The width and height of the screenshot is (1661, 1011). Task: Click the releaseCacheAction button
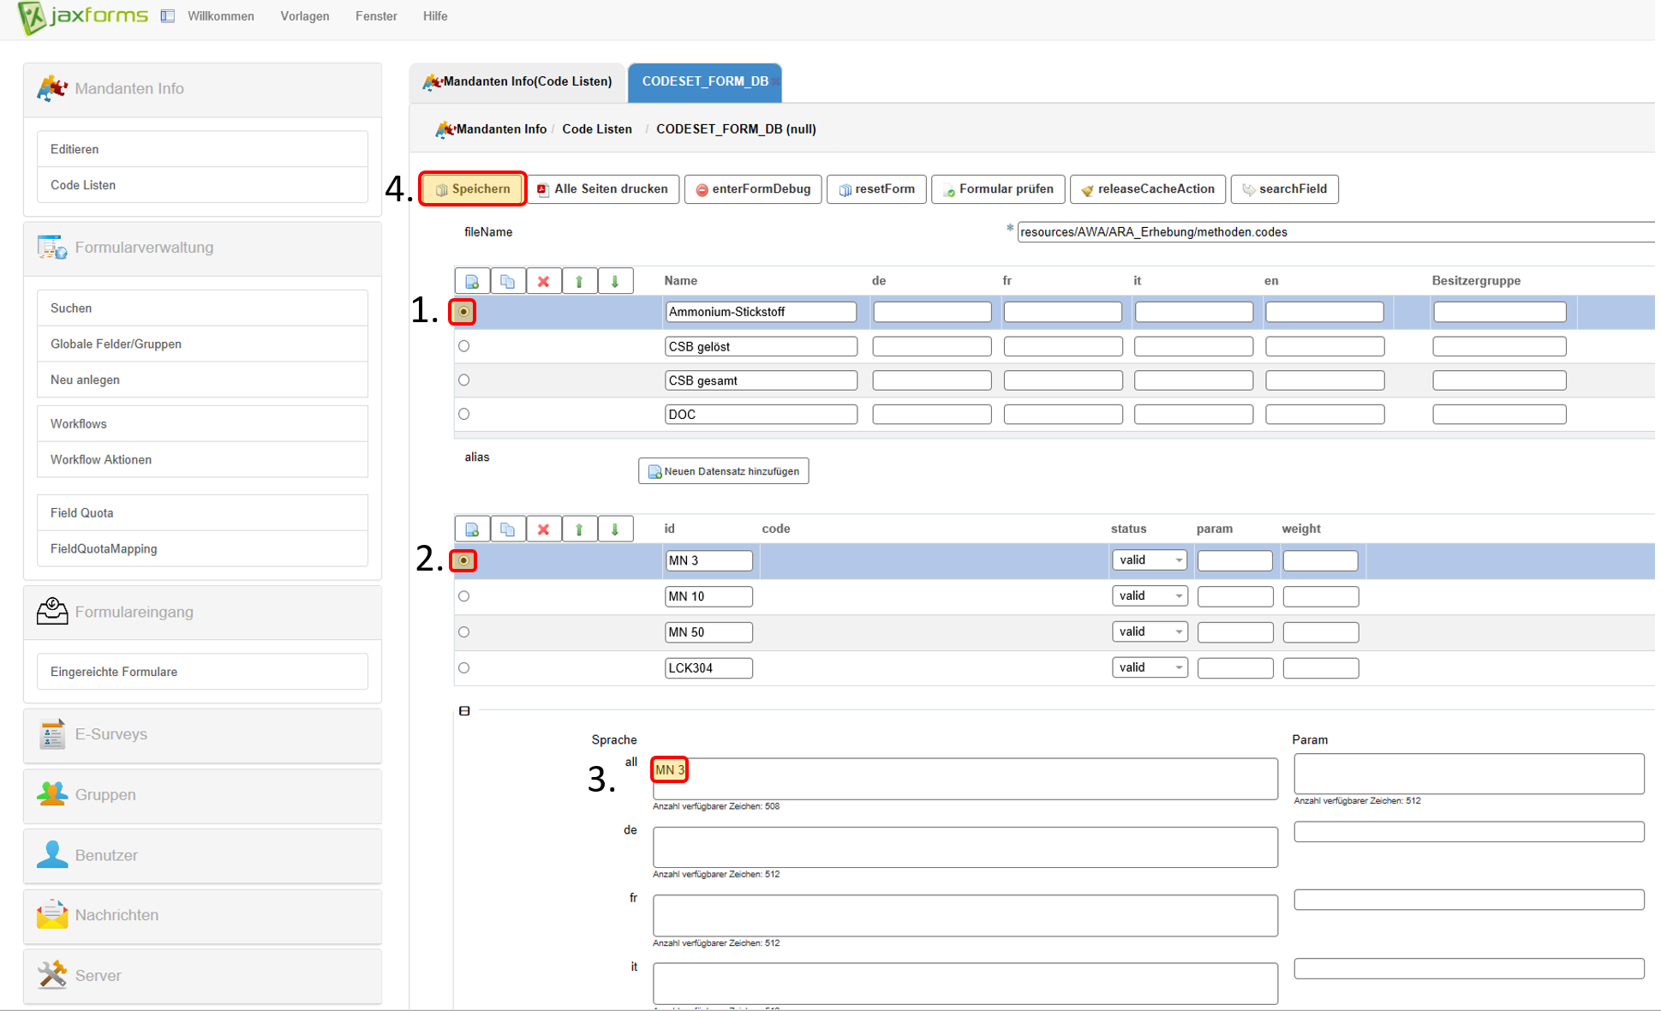(1147, 188)
